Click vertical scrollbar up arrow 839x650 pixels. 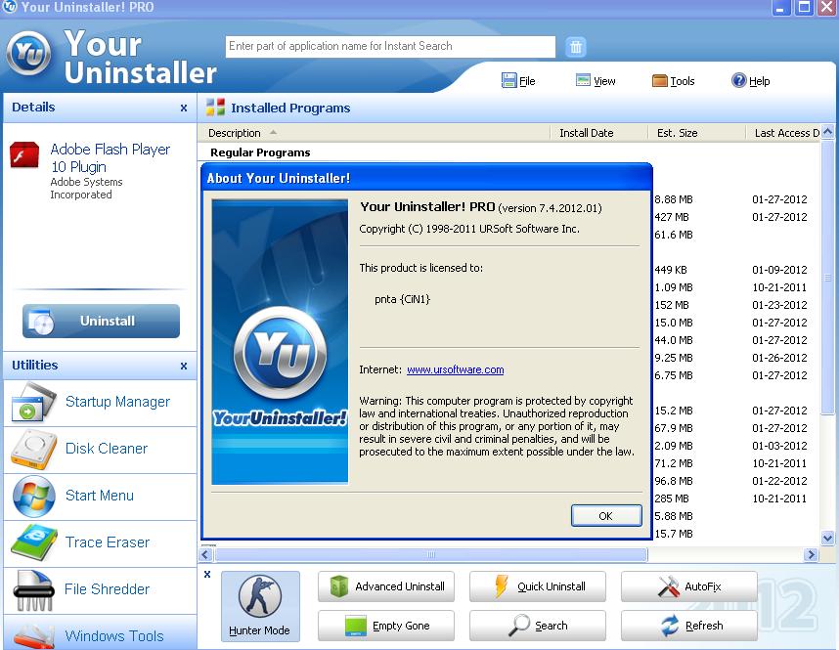[x=828, y=132]
